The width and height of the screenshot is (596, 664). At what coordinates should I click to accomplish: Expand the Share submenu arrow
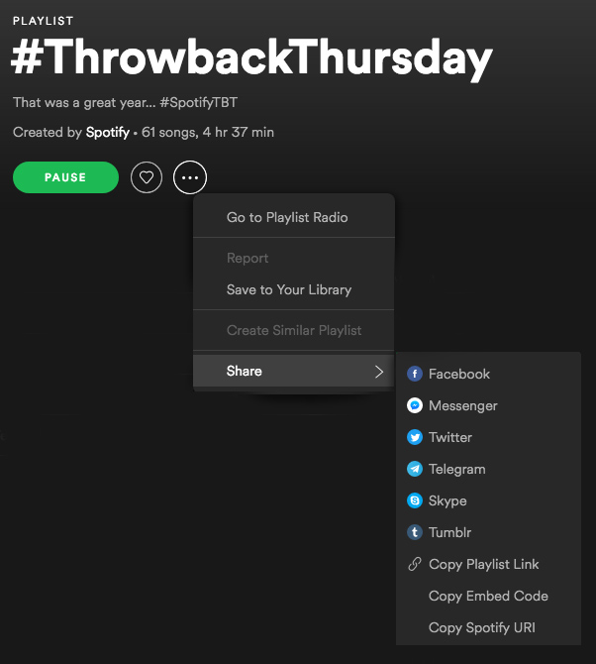coord(378,372)
